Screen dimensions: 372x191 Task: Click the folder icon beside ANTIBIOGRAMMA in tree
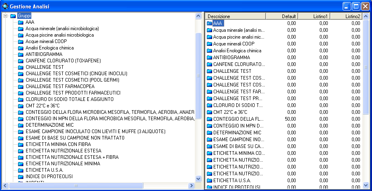pos(21,54)
